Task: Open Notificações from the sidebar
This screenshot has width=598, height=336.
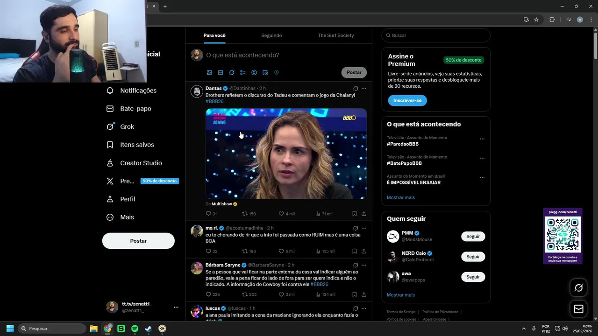Action: coord(132,91)
